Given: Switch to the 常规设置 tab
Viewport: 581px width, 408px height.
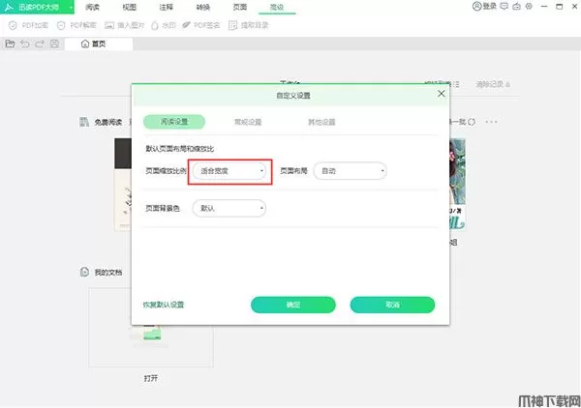Looking at the screenshot, I should coord(248,123).
